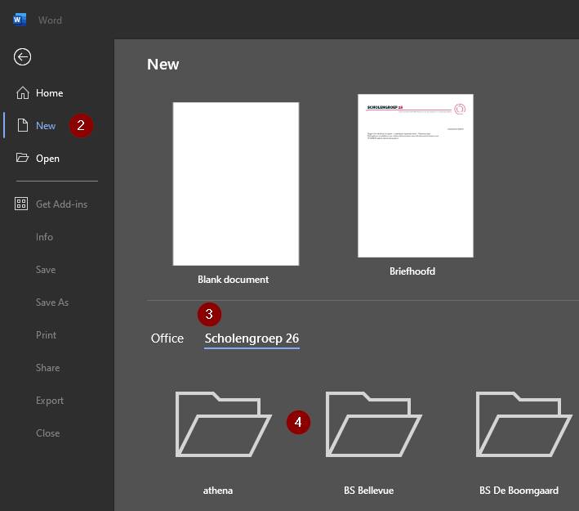Click the 'athena' folder name
The height and width of the screenshot is (511, 579).
(218, 491)
